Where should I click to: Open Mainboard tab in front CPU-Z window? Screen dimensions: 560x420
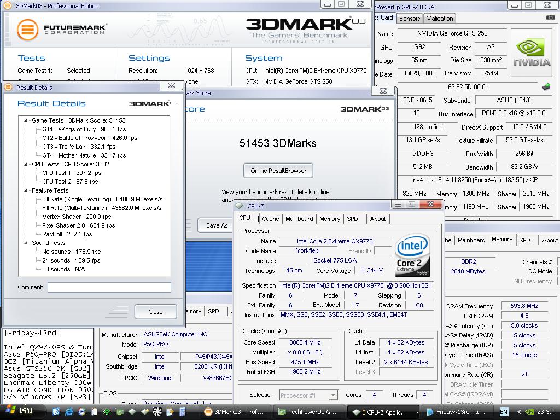[299, 219]
